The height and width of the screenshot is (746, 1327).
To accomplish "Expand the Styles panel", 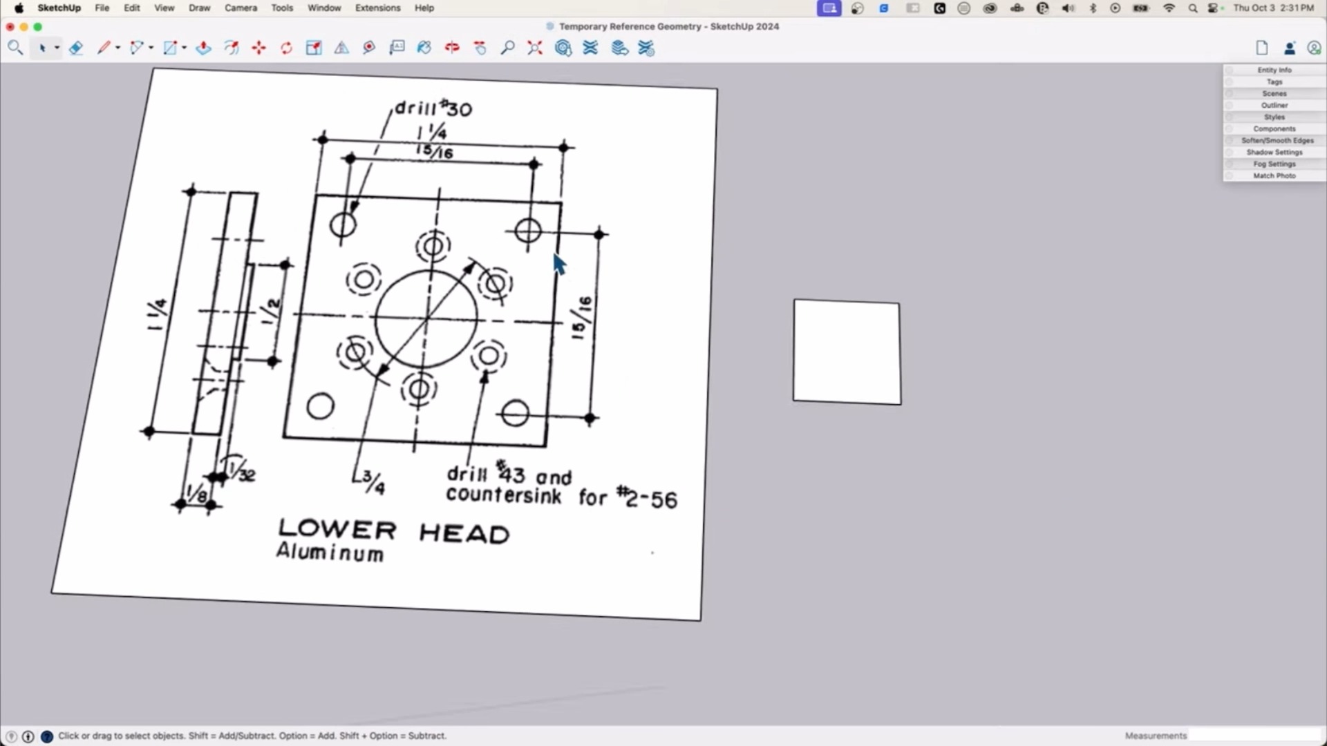I will pyautogui.click(x=1274, y=117).
